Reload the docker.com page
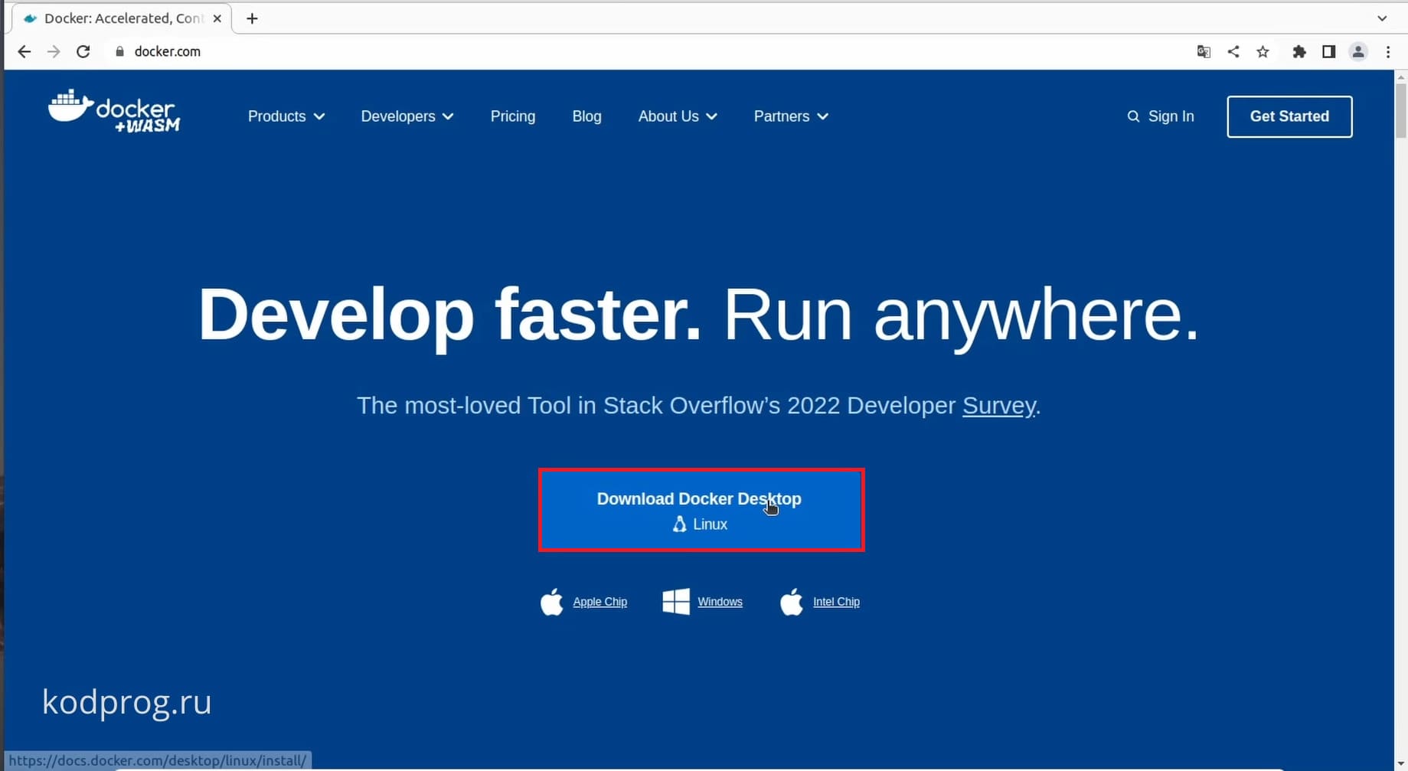Image resolution: width=1408 pixels, height=771 pixels. (x=83, y=51)
